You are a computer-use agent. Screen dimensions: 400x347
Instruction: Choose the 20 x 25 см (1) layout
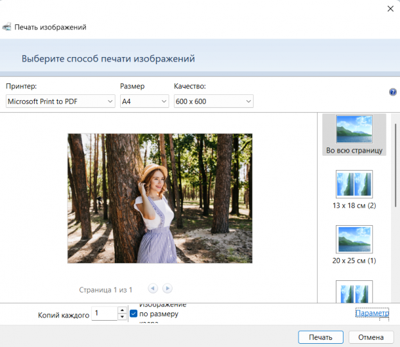pos(354,245)
